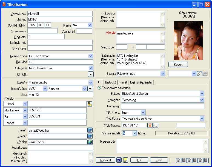
Task: Click the ellipsis button beside TAJ number
Action: pos(156,125)
